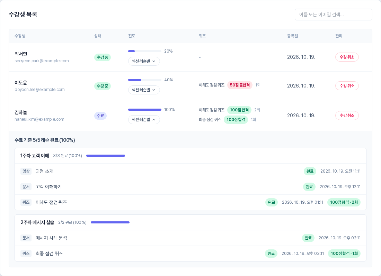Image resolution: width=381 pixels, height=276 pixels.
Task: Click 수강중 status badge for 이도윤
Action: (103, 86)
